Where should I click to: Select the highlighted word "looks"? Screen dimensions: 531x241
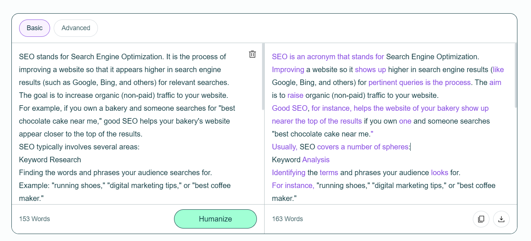[439, 173]
